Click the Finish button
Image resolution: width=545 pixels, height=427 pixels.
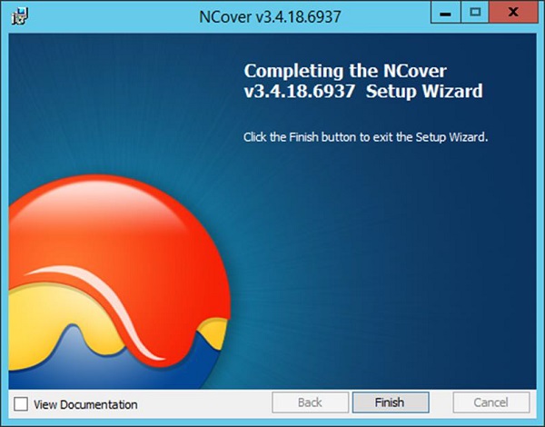(x=391, y=402)
